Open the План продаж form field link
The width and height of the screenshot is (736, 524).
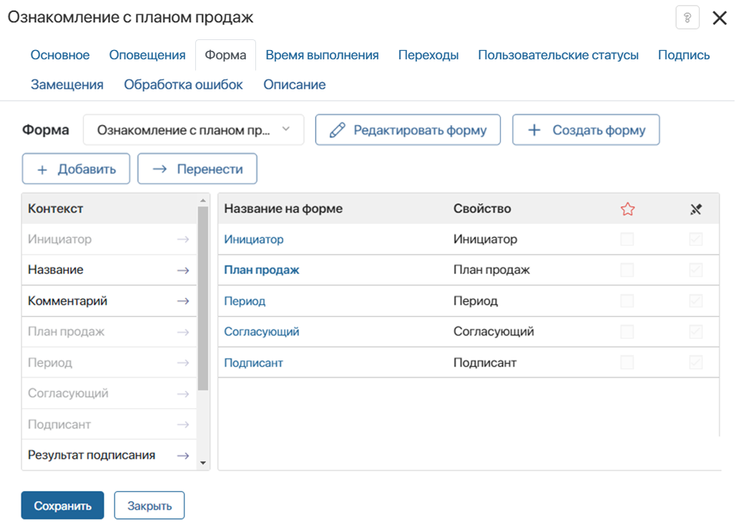coord(262,270)
